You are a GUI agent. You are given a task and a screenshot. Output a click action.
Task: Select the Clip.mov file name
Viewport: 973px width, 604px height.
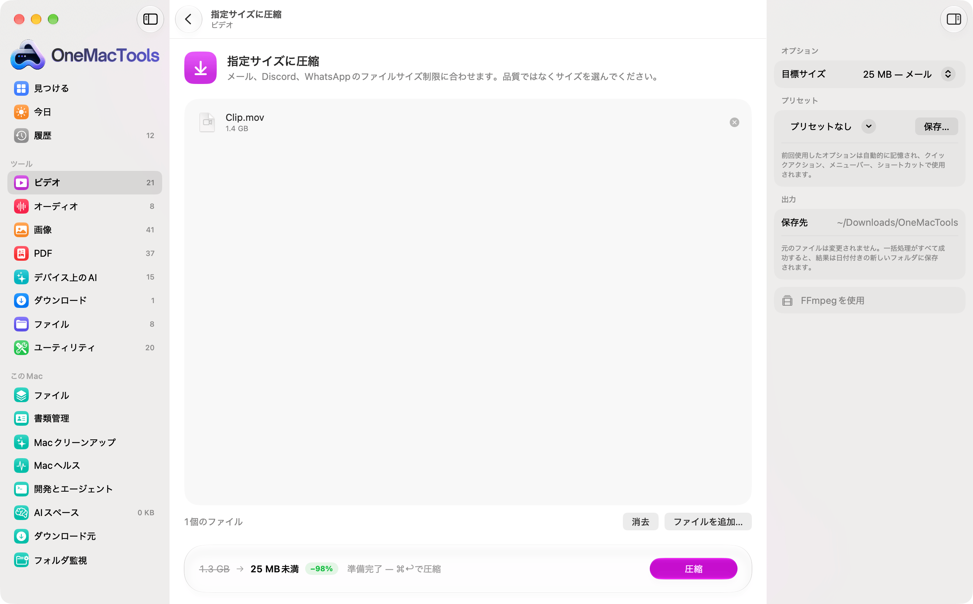tap(245, 117)
